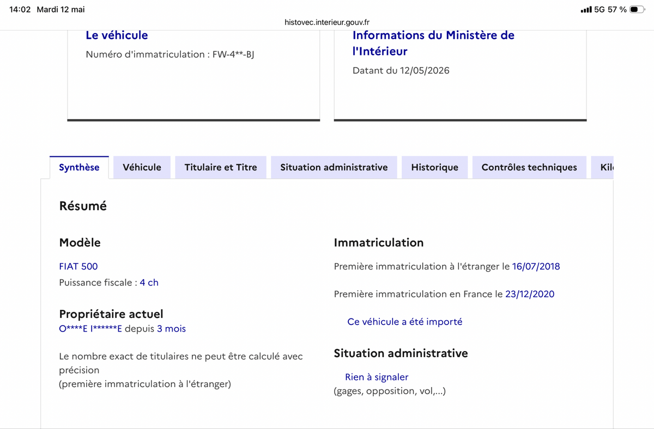Tap the histovec.interieur.gouv.fr address bar

click(x=327, y=22)
